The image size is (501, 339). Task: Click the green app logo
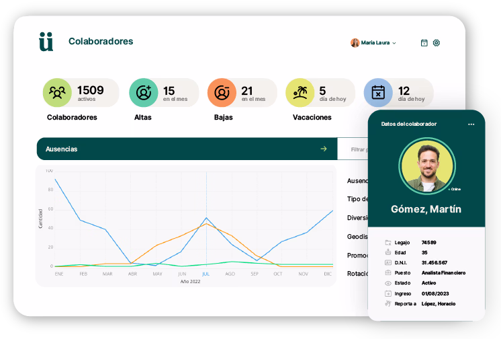(x=46, y=42)
